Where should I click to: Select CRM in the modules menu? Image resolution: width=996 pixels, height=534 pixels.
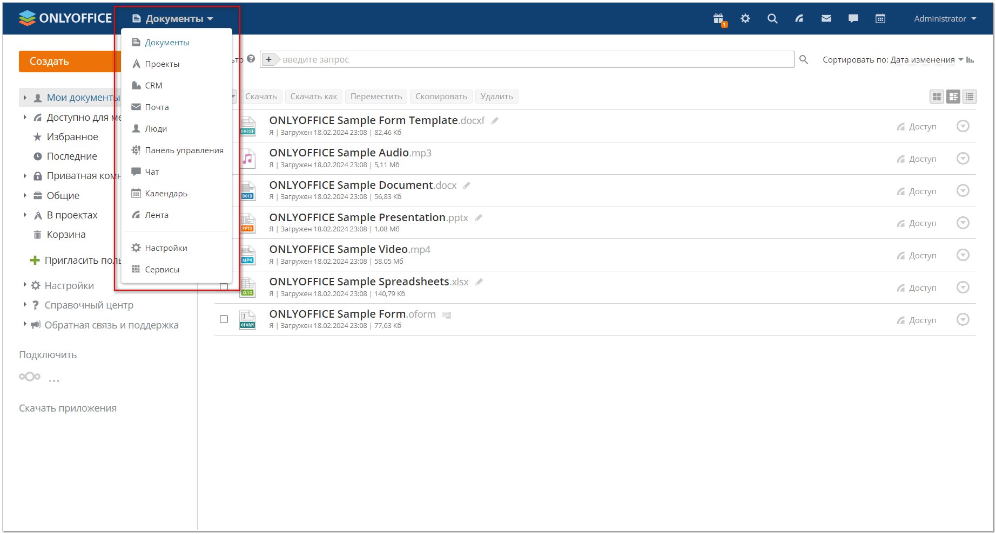(153, 86)
